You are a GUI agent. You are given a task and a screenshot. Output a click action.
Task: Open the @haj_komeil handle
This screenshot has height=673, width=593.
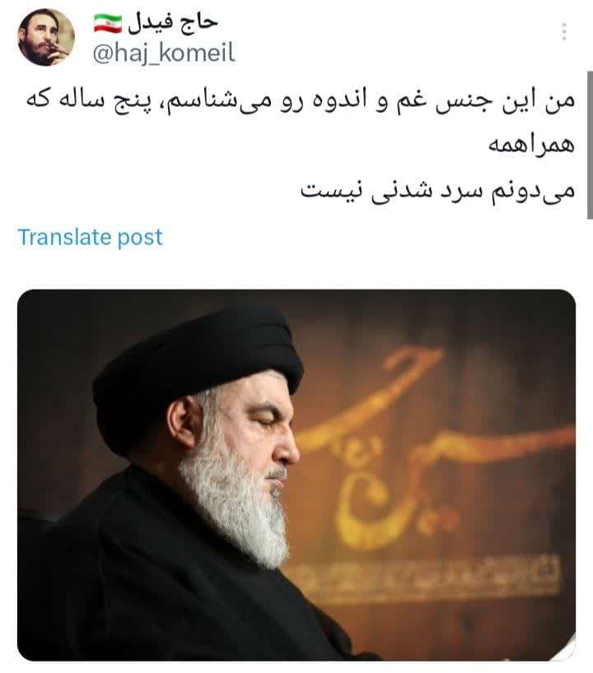(164, 53)
